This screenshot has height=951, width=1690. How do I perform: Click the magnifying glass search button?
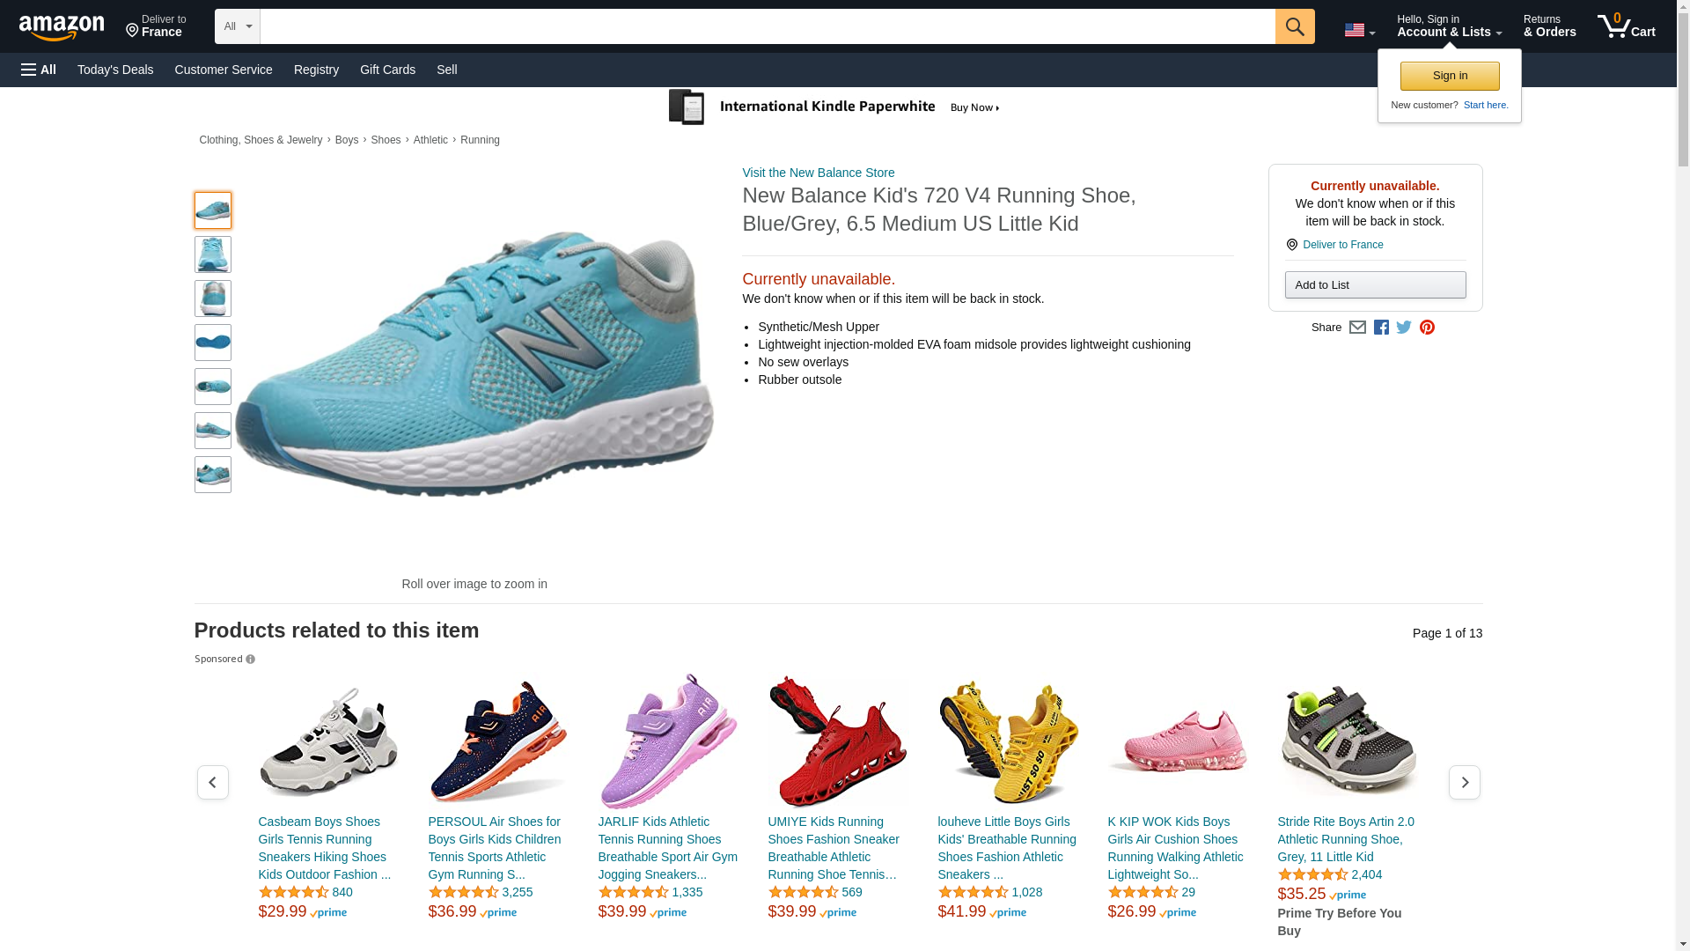click(1294, 26)
